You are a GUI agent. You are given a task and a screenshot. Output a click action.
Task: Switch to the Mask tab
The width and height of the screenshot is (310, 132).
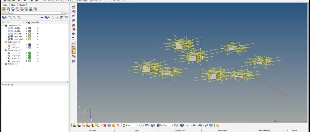coord(13,5)
